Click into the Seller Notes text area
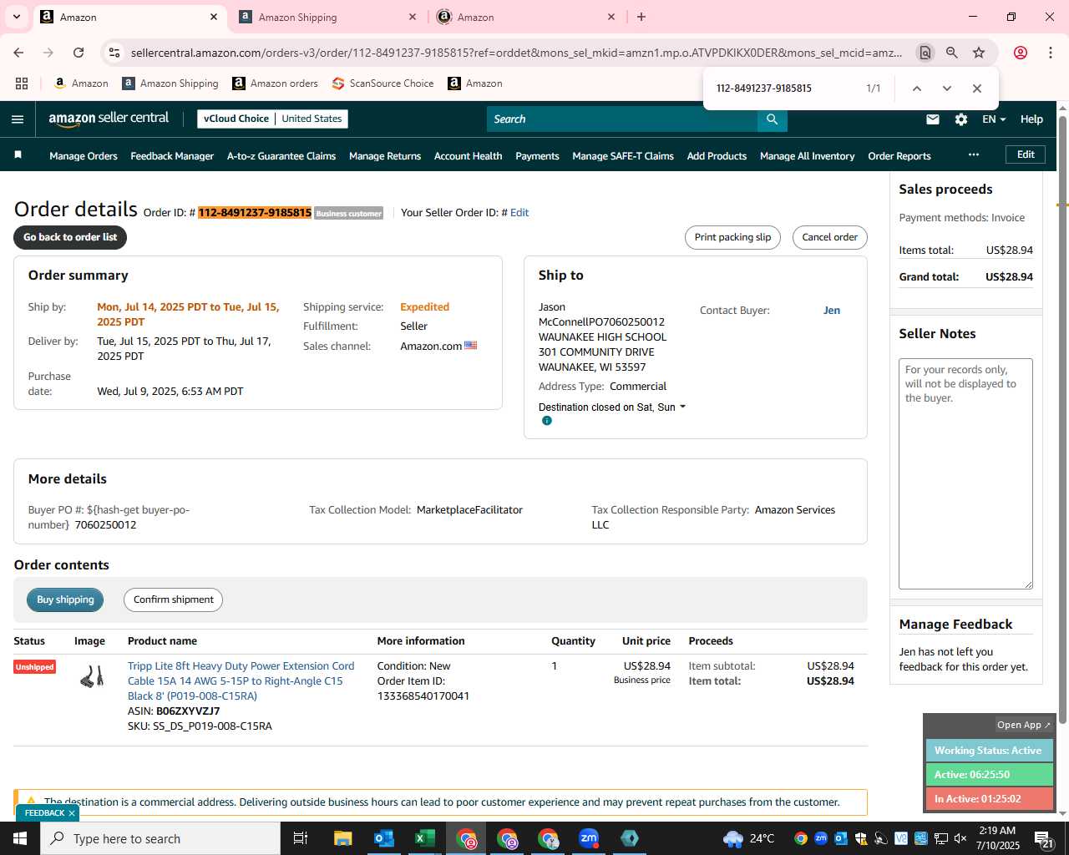Screen dimensions: 1069x855 tap(965, 473)
